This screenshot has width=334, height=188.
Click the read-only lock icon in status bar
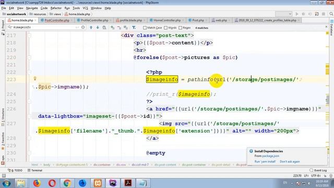tap(325, 175)
